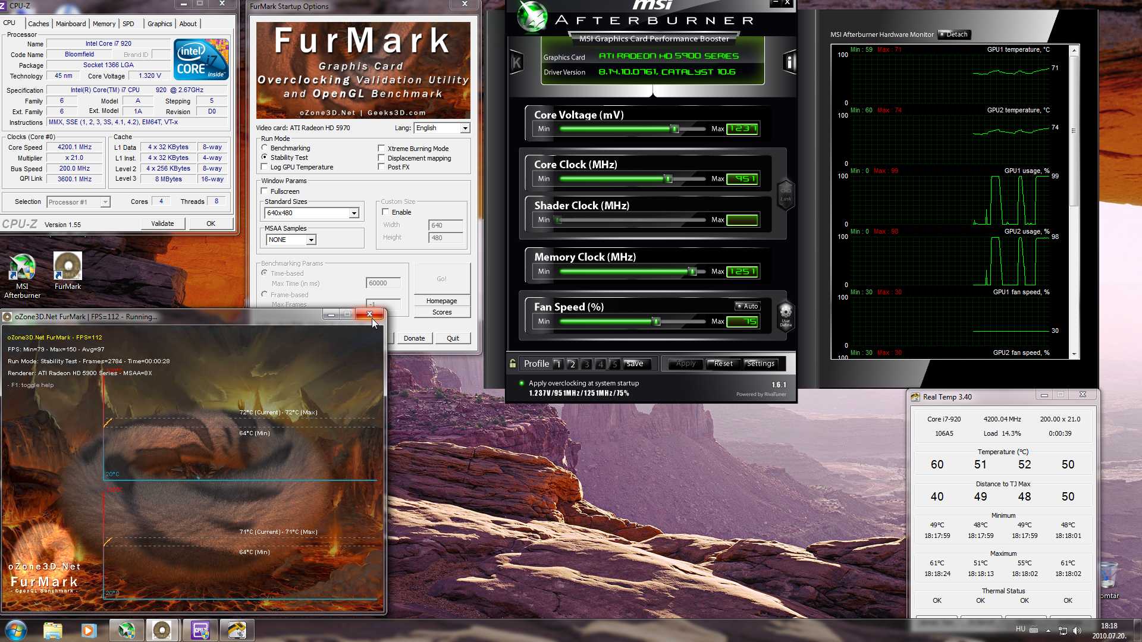Click the Memory Clock slider handle

tap(692, 272)
